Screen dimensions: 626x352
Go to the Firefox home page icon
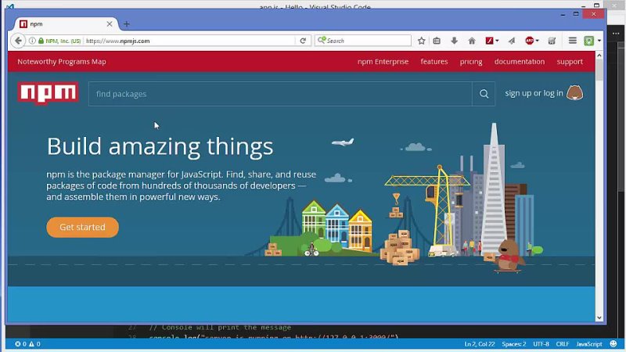pyautogui.click(x=472, y=41)
